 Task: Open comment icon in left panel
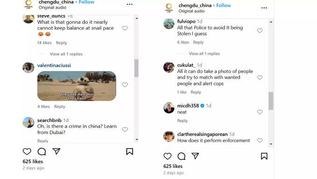point(41,151)
